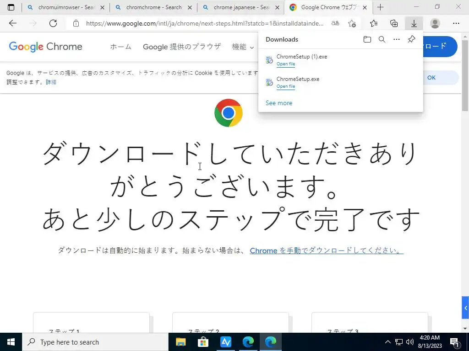Open Google 提供のブラウザ menu item
This screenshot has width=469, height=351.
click(182, 47)
